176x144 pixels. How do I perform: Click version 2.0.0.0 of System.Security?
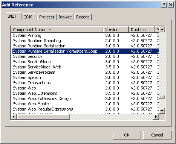(112, 56)
